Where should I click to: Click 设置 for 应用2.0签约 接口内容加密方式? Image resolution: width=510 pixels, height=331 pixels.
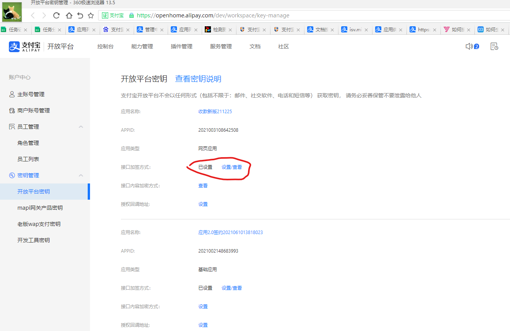[203, 307]
